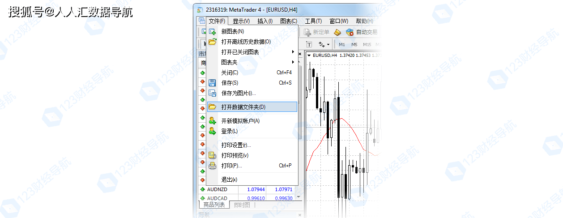This screenshot has height=218, width=563.
Task: Open the 插入(I) menu
Action: point(265,21)
